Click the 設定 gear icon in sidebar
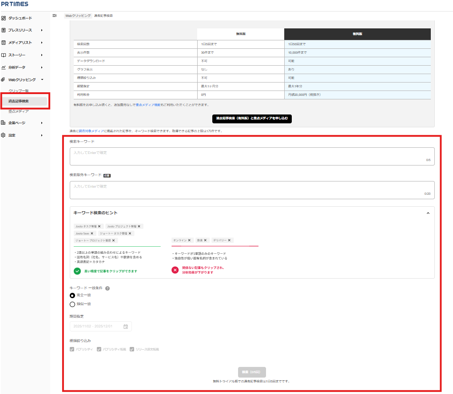The height and width of the screenshot is (394, 453). [4, 135]
